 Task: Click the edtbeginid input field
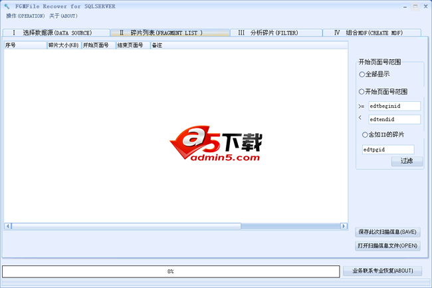[x=395, y=106]
